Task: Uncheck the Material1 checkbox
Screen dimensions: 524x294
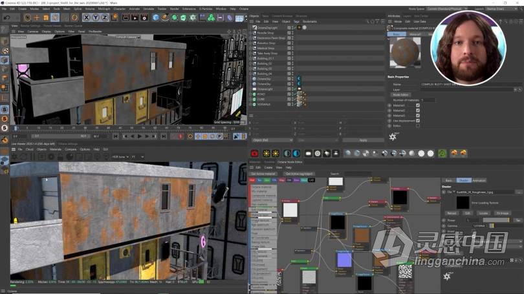Action: tap(418, 105)
